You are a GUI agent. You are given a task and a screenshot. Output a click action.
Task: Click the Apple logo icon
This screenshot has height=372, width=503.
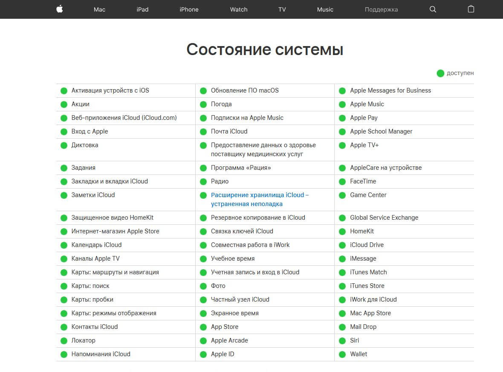tap(60, 9)
